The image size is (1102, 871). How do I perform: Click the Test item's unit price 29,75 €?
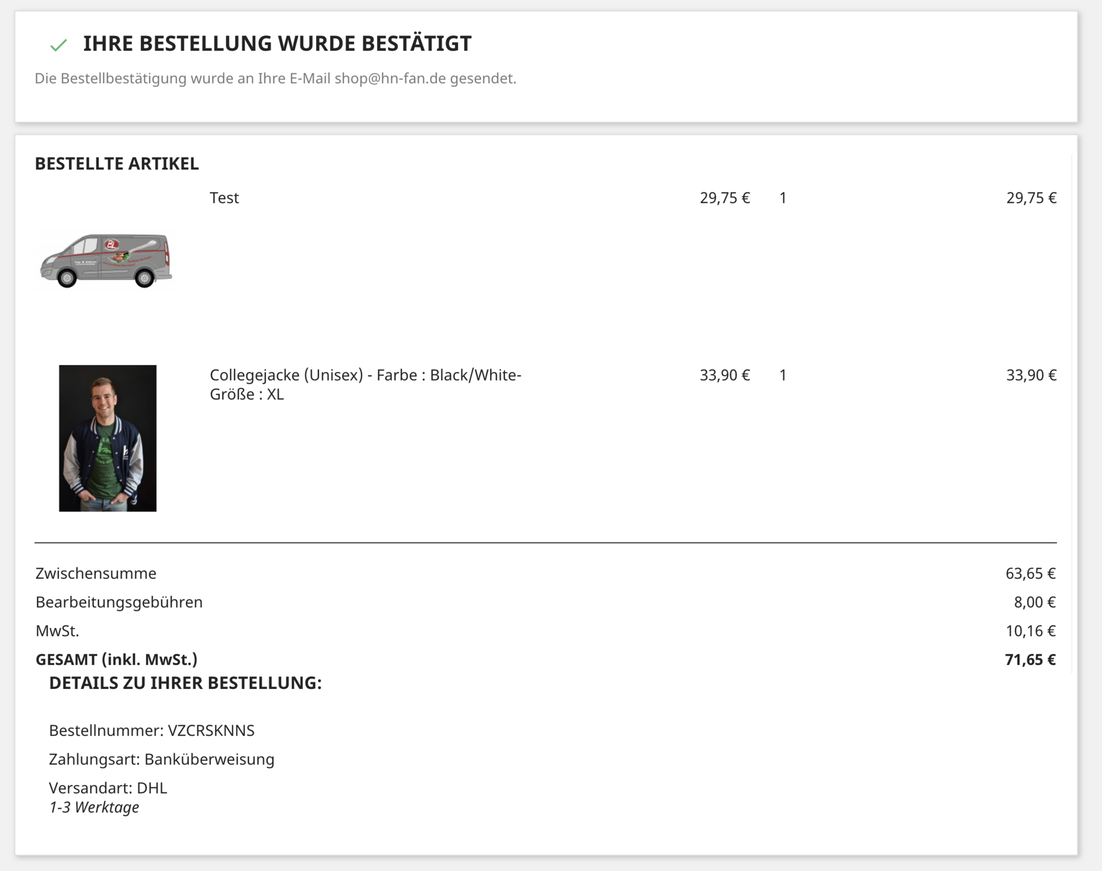point(724,198)
